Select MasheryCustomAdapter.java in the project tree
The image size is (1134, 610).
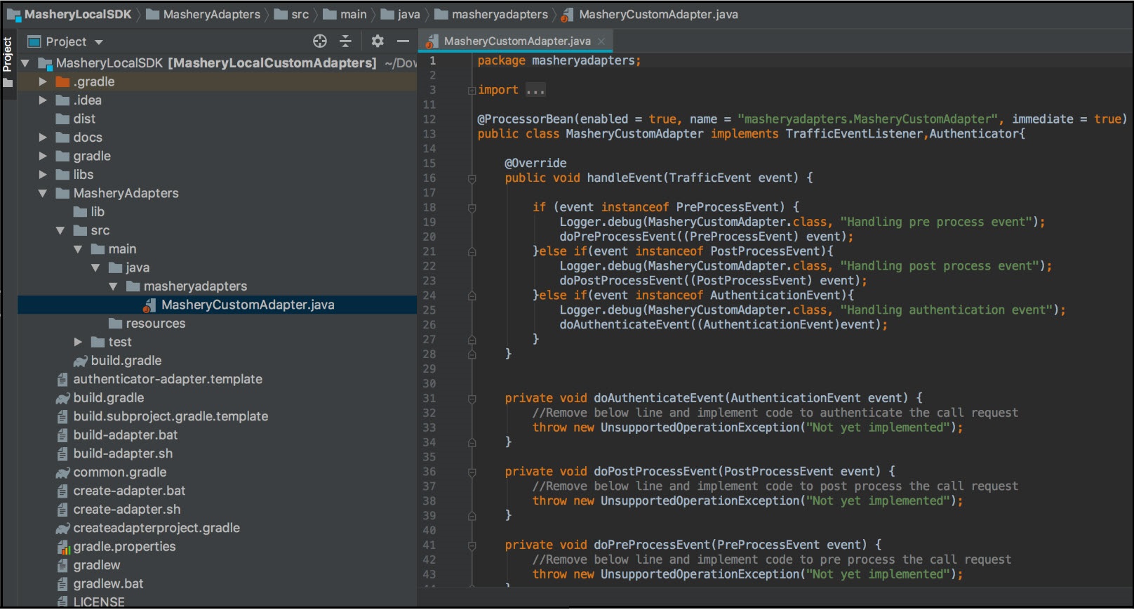247,305
